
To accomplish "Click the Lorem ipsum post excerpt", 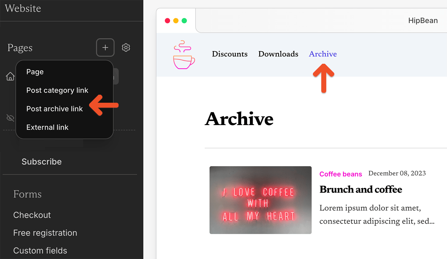I will coord(377,215).
